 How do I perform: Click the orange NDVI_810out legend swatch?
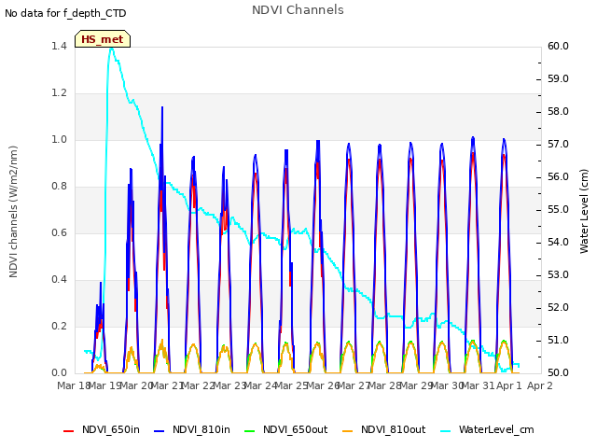[x=348, y=431]
